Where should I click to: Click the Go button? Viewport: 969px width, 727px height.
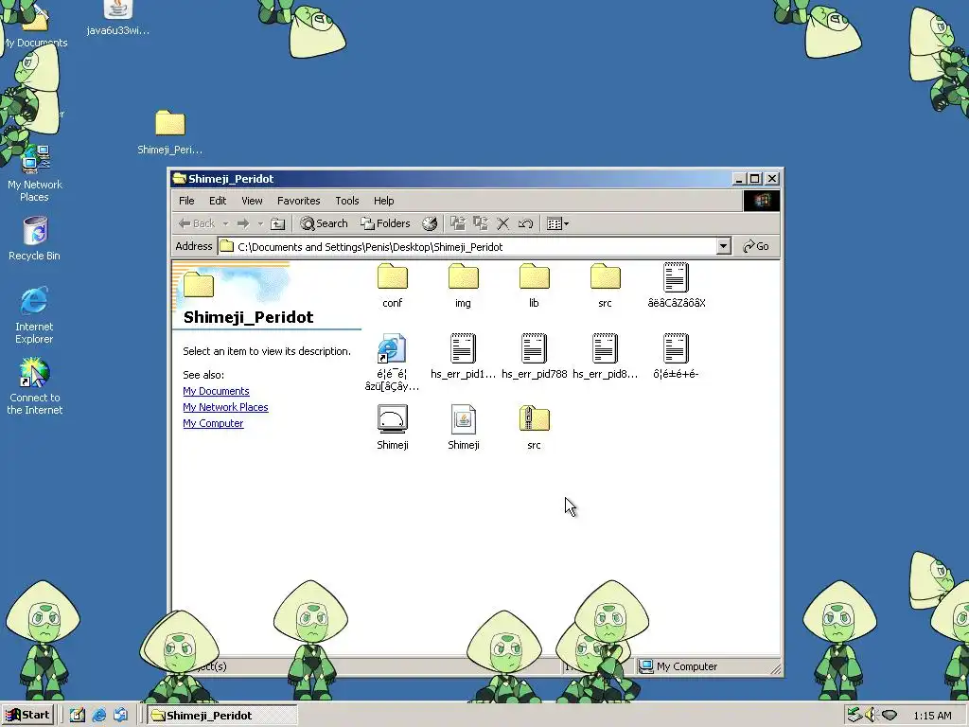756,247
